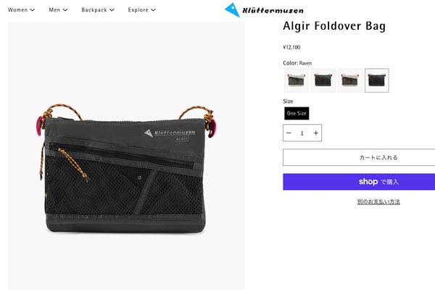Screen dimensions: 435x290
Task: Expand the Men navigation dropdown
Action: [58, 10]
